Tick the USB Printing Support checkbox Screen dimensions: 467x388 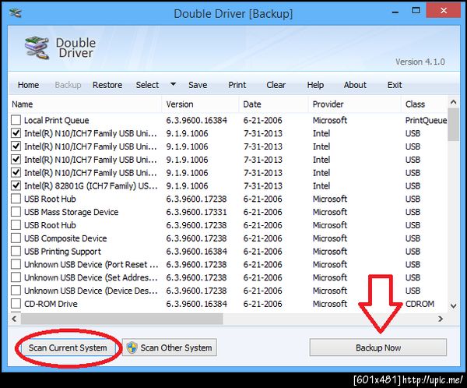coord(16,252)
